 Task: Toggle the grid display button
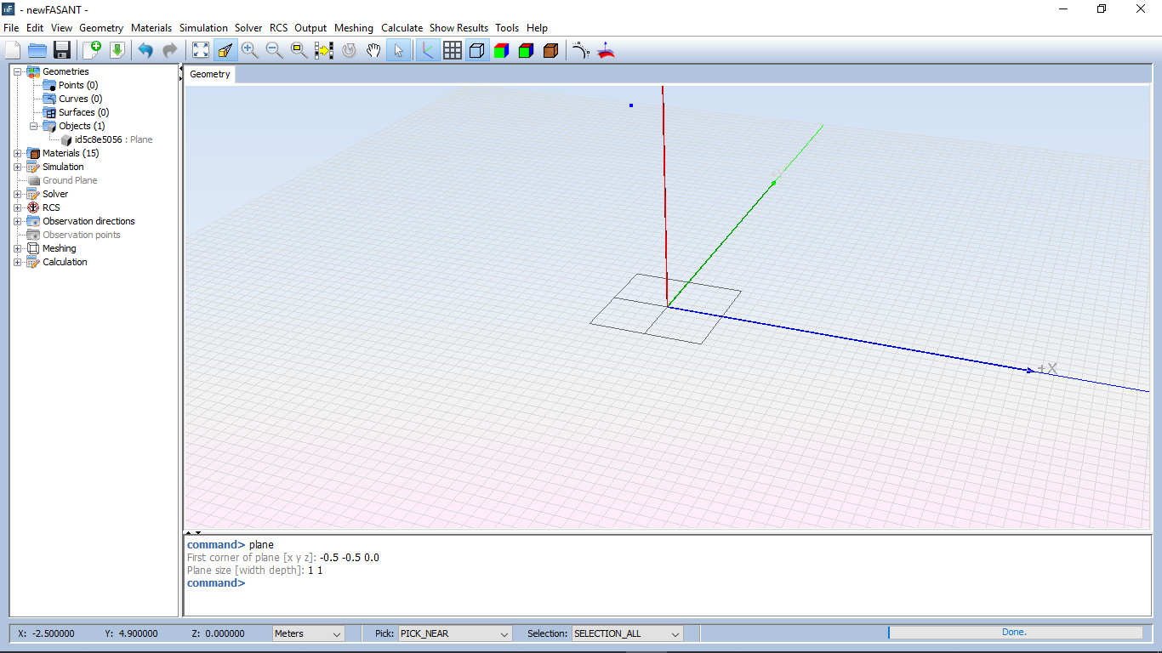[453, 50]
